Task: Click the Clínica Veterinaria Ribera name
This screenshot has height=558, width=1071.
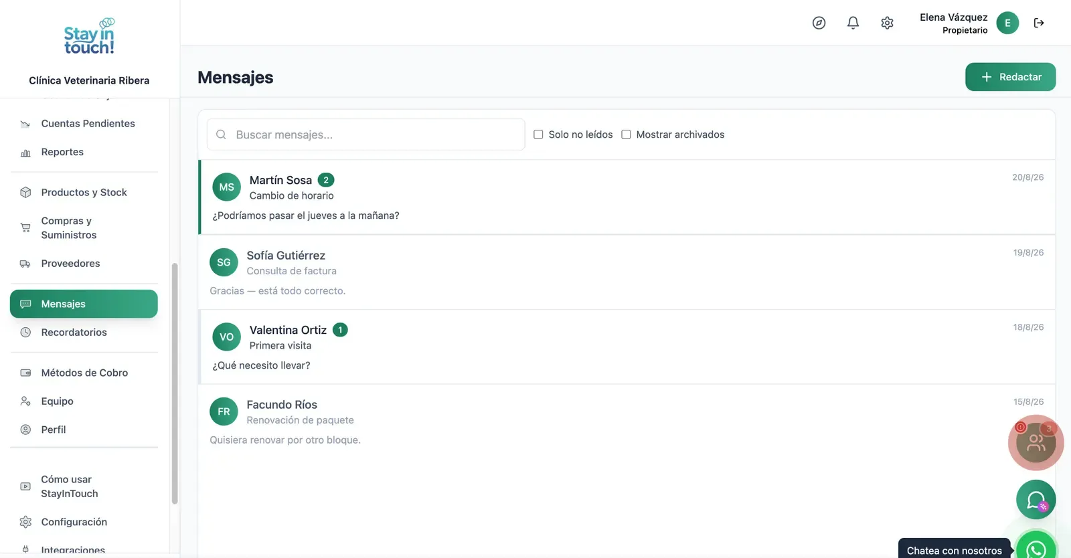Action: click(x=89, y=80)
